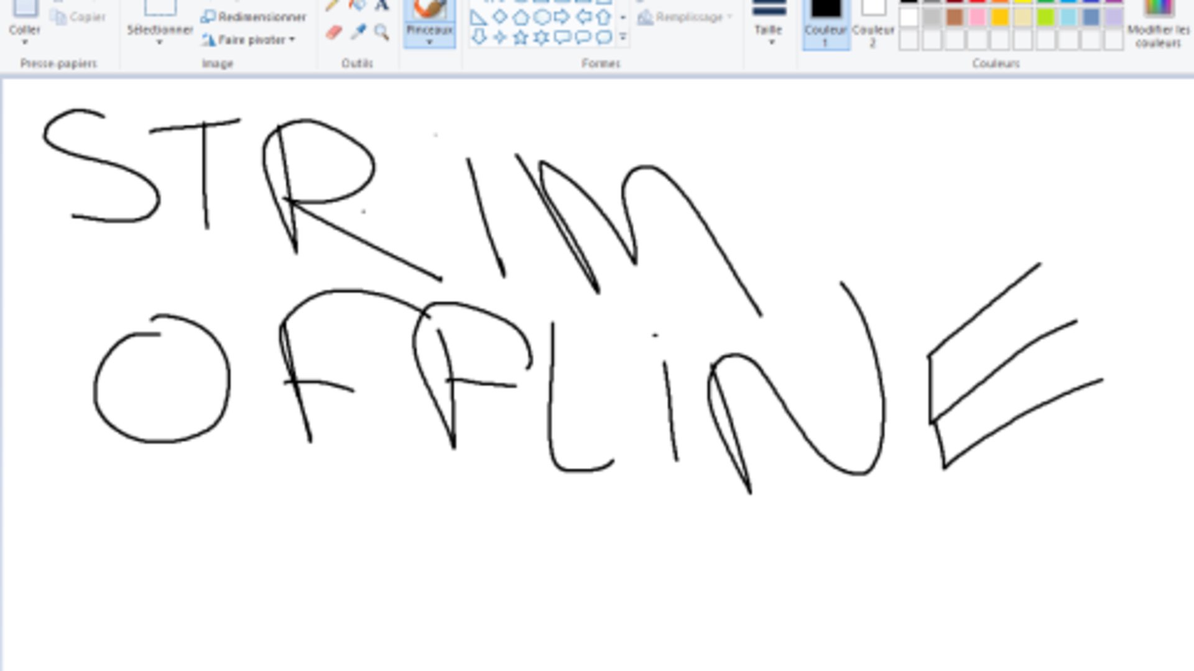Choose the right triangle shape
This screenshot has width=1194, height=671.
coord(478,17)
